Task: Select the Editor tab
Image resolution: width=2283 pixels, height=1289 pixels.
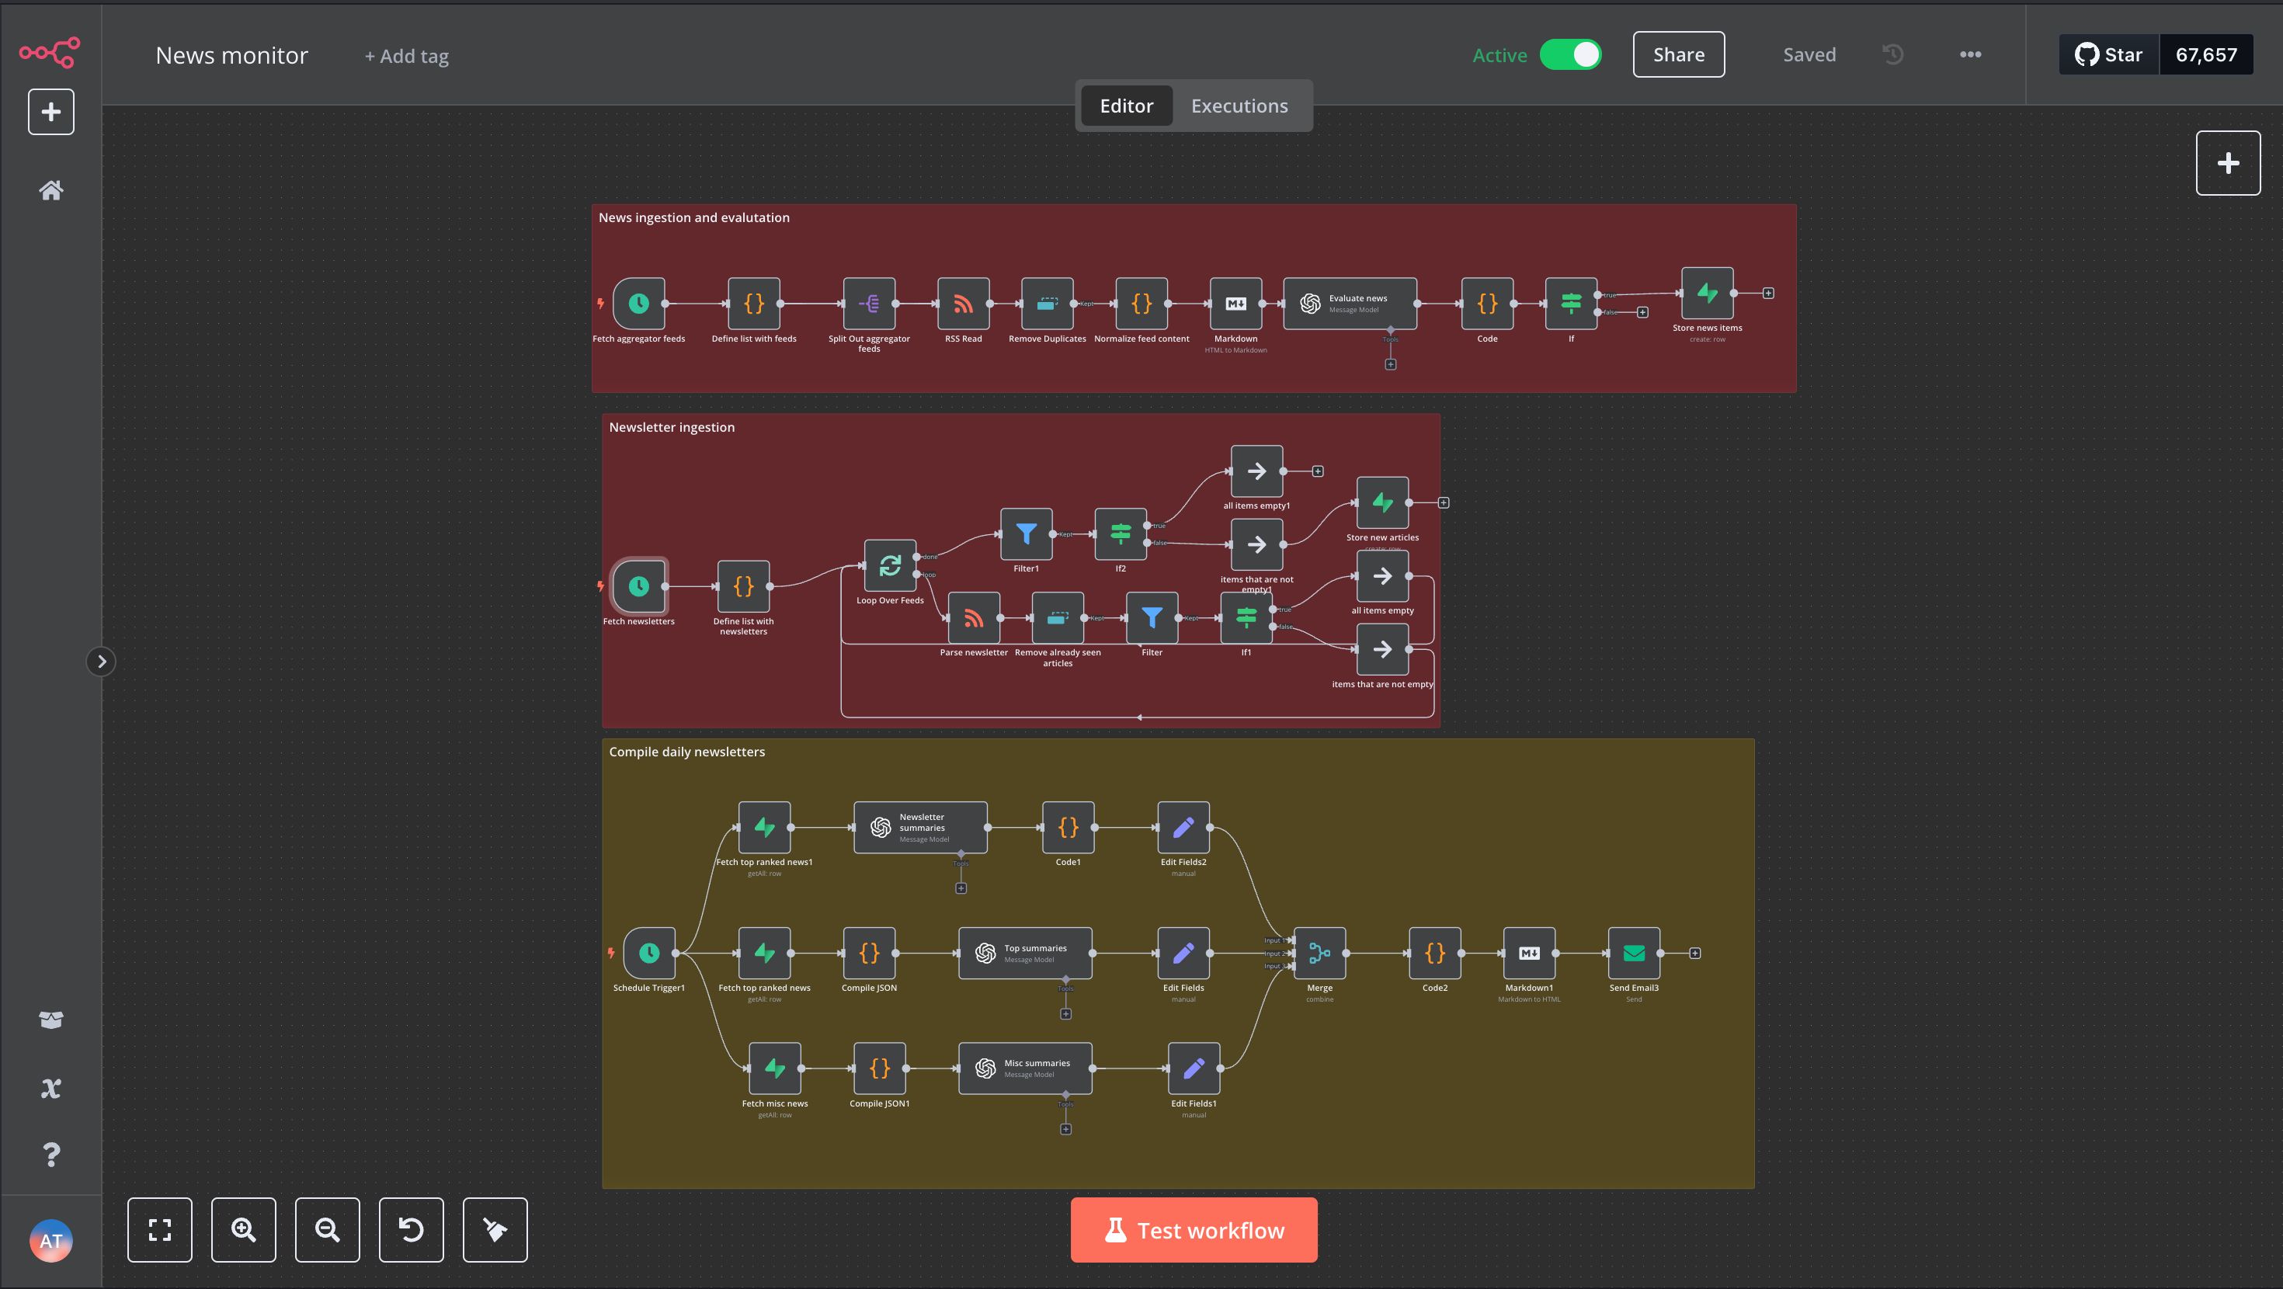Action: 1127,106
